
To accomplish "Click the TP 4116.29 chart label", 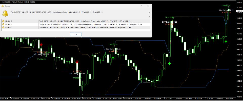I will tap(170, 17).
